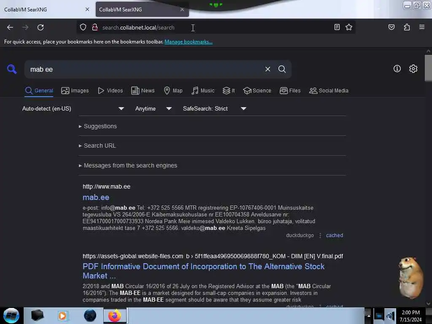Click the Firefox taskbar icon
The width and height of the screenshot is (432, 324).
click(x=115, y=316)
